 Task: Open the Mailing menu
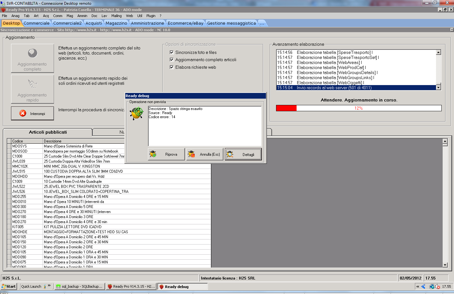116,16
